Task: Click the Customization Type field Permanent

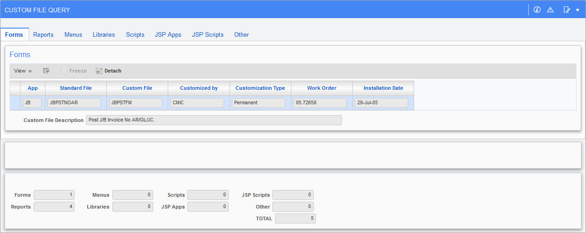Action: coord(259,103)
